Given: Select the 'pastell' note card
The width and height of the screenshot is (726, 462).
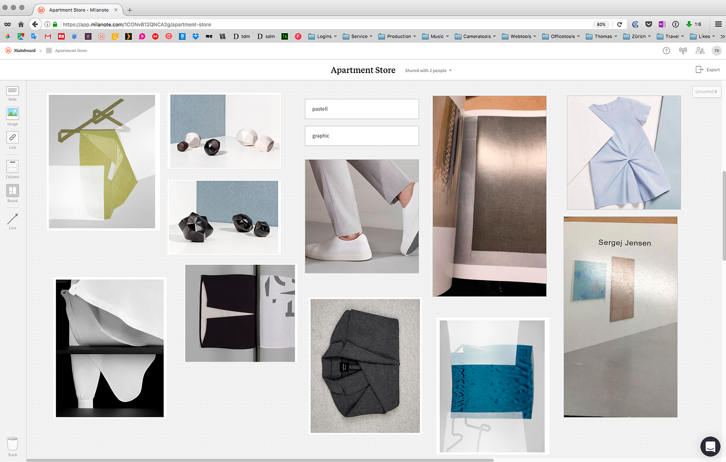Looking at the screenshot, I should [x=362, y=109].
